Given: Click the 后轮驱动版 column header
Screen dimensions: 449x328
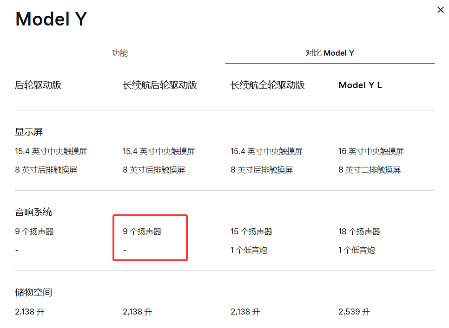Looking at the screenshot, I should (x=38, y=85).
